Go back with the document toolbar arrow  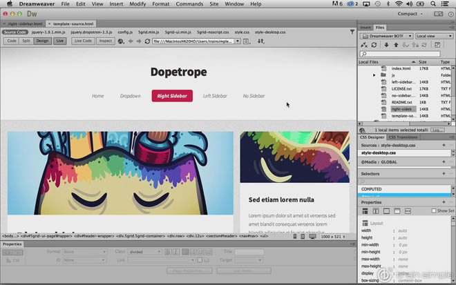(131, 41)
